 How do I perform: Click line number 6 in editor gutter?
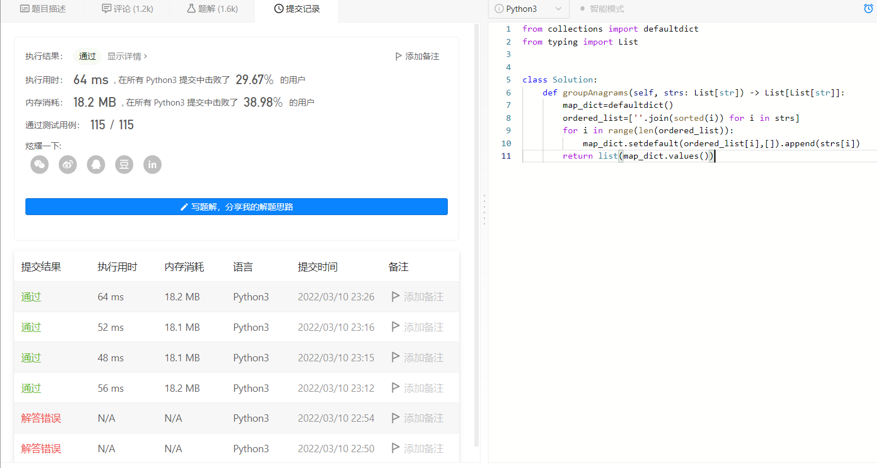[508, 92]
